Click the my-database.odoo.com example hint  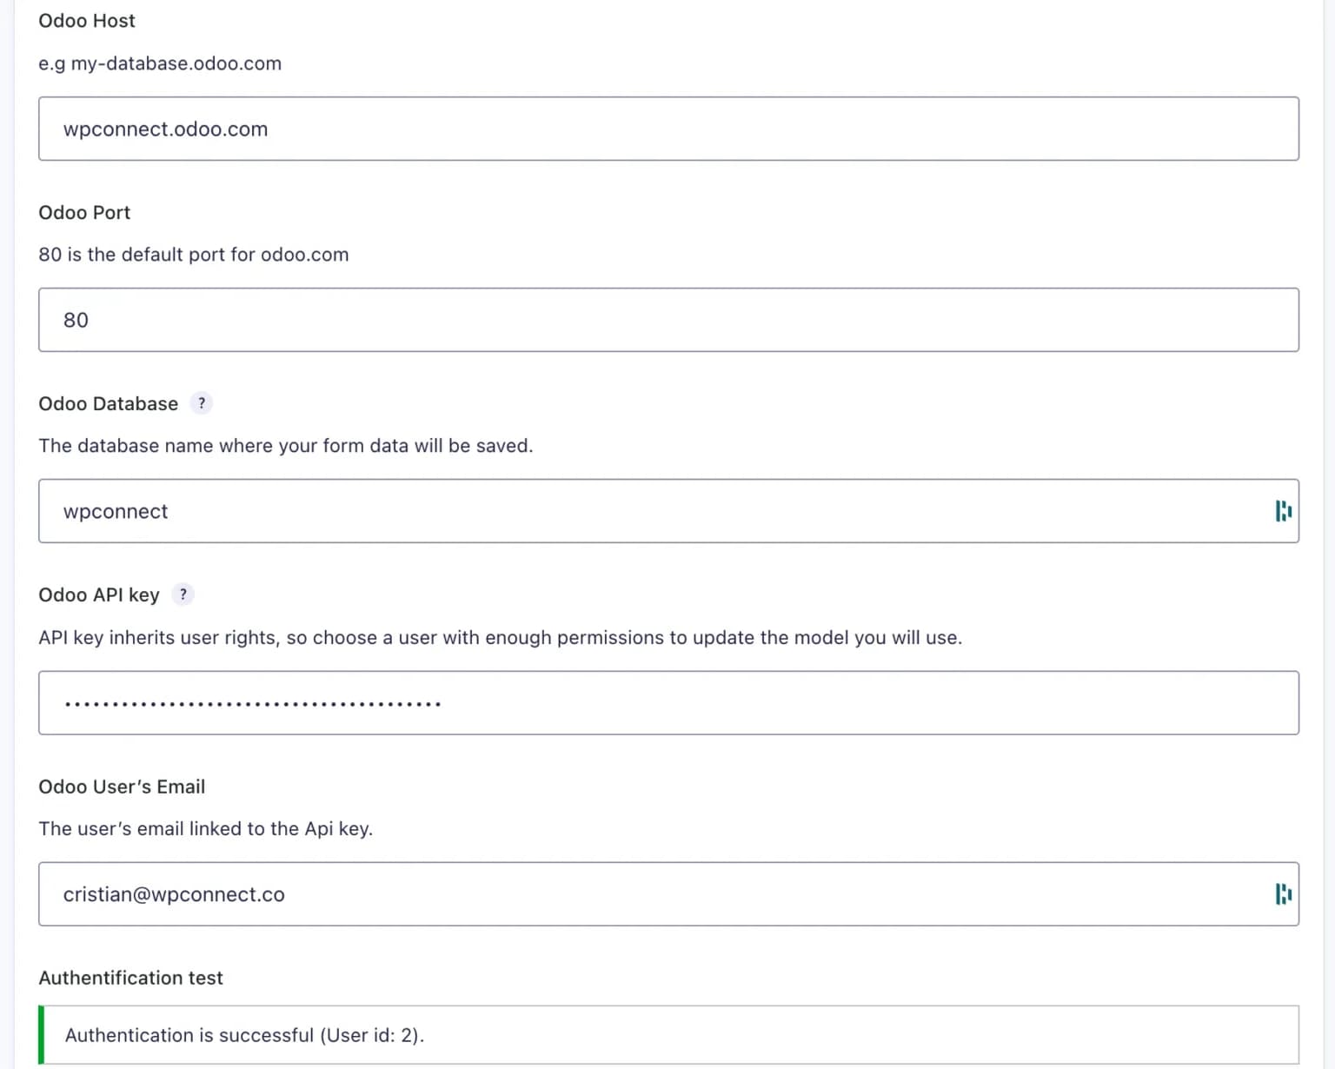[x=160, y=63]
